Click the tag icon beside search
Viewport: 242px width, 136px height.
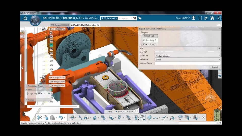pos(140,18)
